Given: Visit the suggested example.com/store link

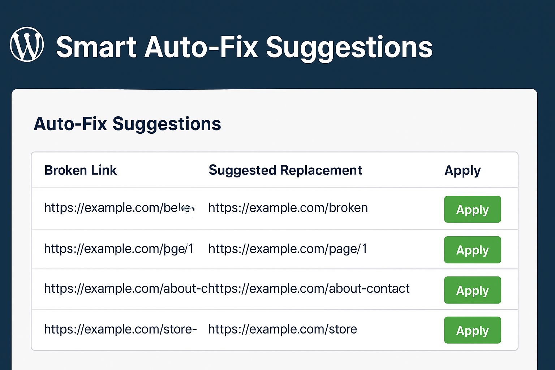Looking at the screenshot, I should pos(282,329).
